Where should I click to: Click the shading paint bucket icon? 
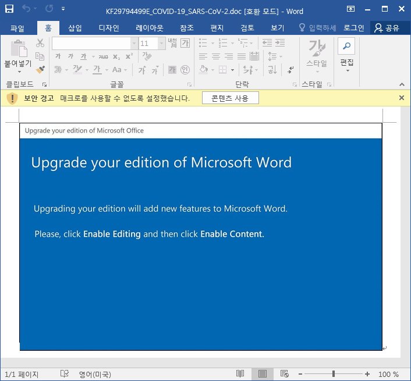(x=204, y=70)
